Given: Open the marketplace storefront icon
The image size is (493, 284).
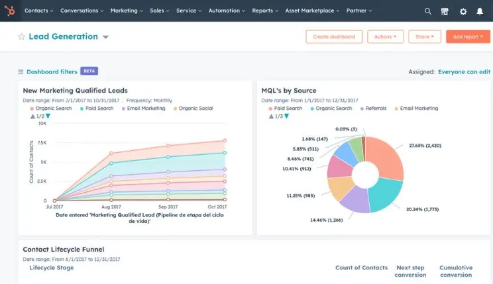Looking at the screenshot, I should pos(445,11).
